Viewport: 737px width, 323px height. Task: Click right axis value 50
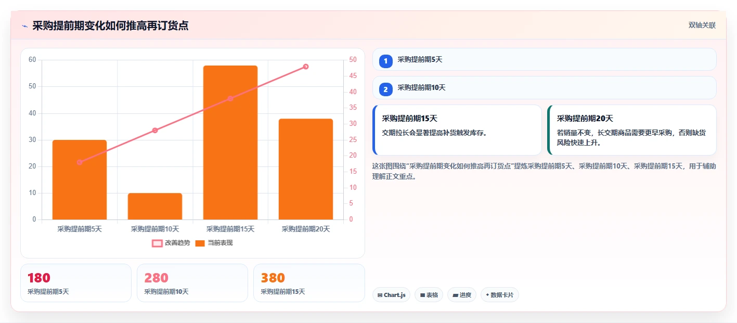(353, 60)
